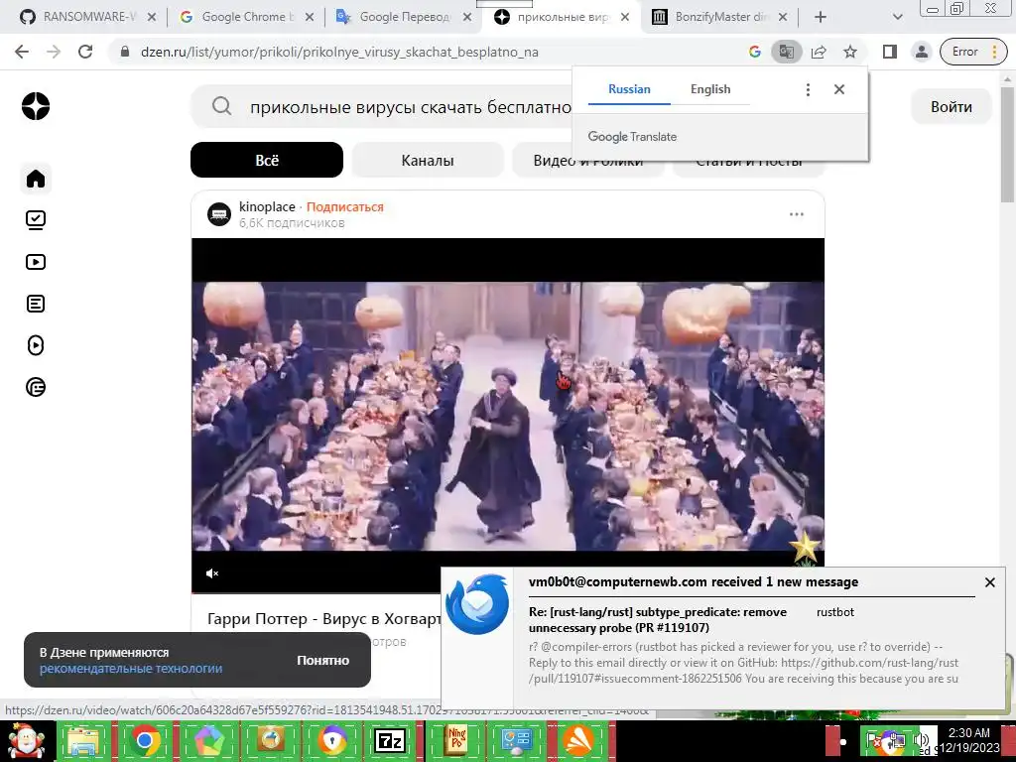This screenshot has height=762, width=1016.
Task: Open the Santa Start button
Action: pos(26,740)
